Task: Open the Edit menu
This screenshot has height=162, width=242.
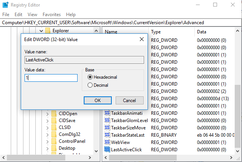Action: (x=18, y=14)
